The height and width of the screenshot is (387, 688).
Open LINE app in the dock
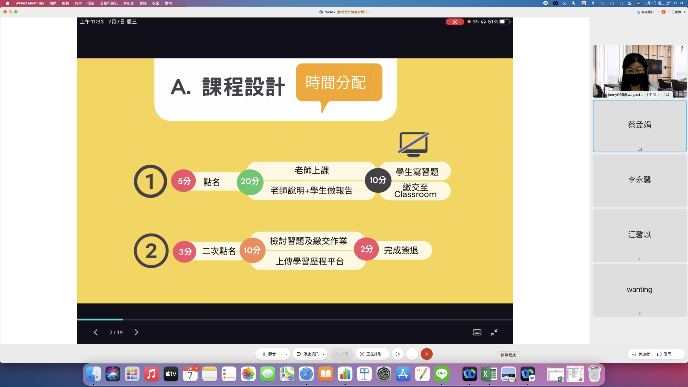tap(442, 374)
